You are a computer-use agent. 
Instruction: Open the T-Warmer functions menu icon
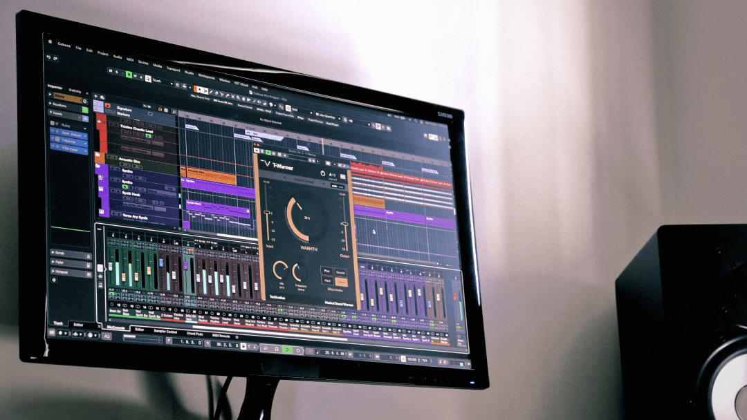point(342,176)
